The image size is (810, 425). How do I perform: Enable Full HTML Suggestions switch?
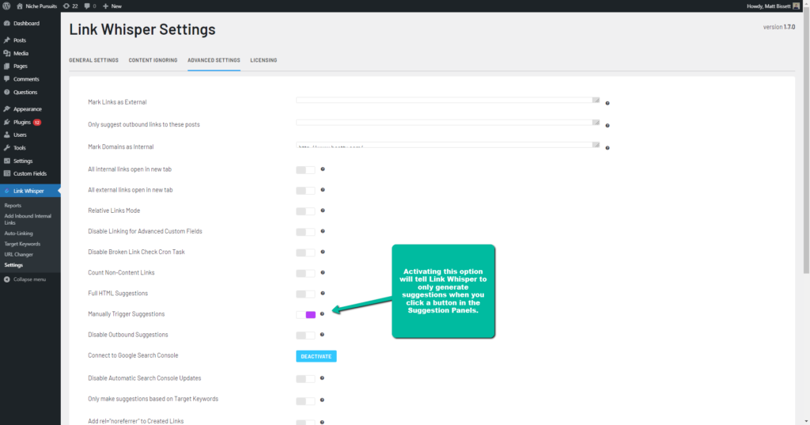(305, 294)
